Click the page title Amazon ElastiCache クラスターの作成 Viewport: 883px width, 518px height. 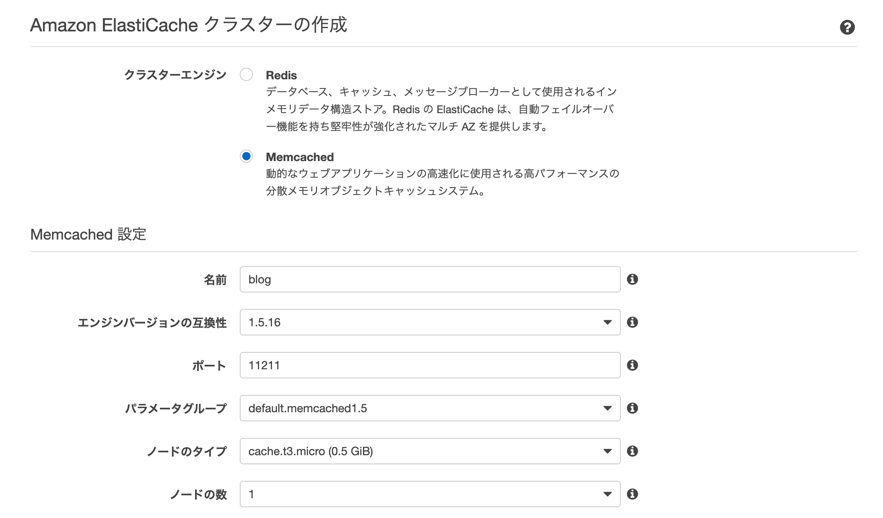189,25
